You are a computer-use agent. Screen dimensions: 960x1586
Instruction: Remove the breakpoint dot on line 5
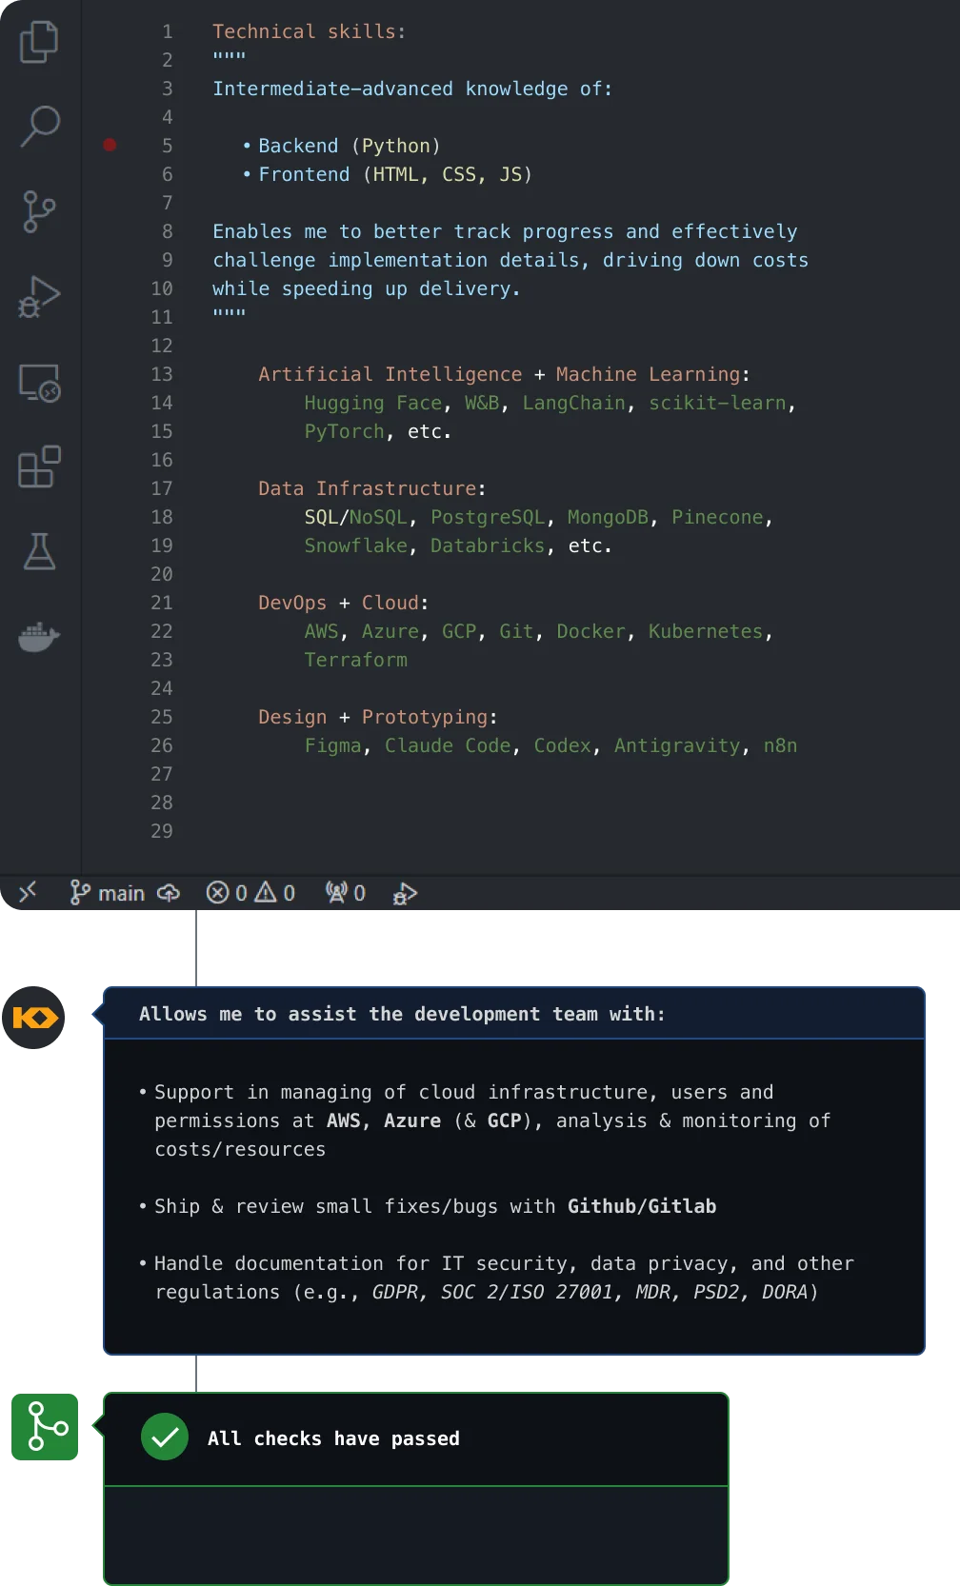[110, 145]
